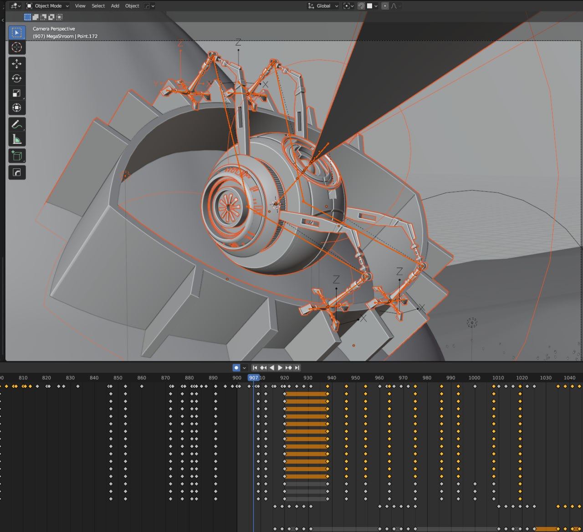Image resolution: width=583 pixels, height=532 pixels.
Task: Select the Annotate pencil tool
Action: 16,124
